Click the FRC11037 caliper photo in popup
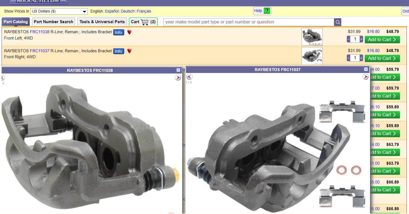 [x=276, y=157]
